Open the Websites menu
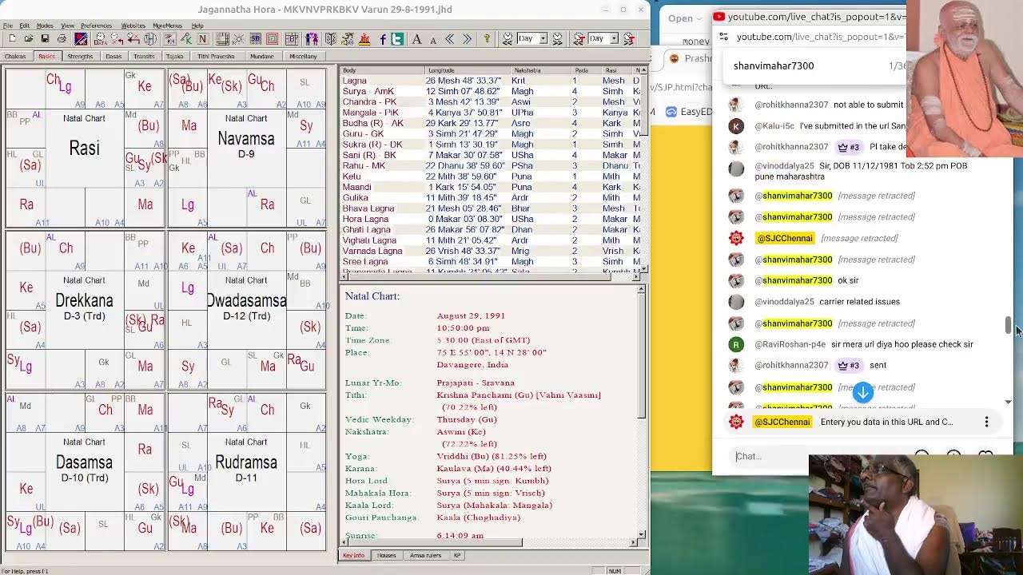The height and width of the screenshot is (575, 1023). (x=133, y=26)
